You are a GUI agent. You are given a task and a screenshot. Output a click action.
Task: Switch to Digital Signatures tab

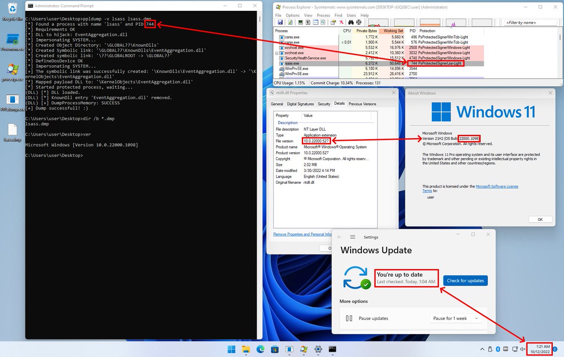coord(301,104)
